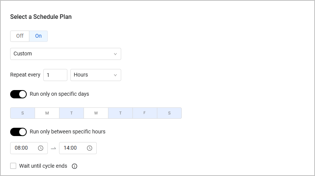This screenshot has width=315, height=176.
Task: Deselect Sunday, the first S day button
Action: 23,113
